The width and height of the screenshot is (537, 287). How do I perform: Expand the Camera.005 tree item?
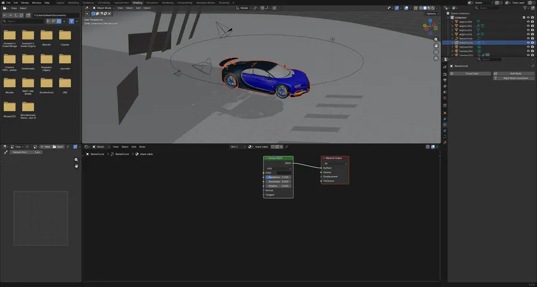tap(452, 47)
